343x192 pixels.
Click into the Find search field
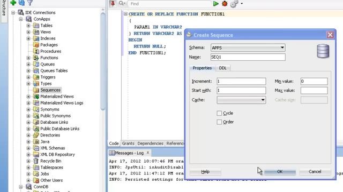169,4
